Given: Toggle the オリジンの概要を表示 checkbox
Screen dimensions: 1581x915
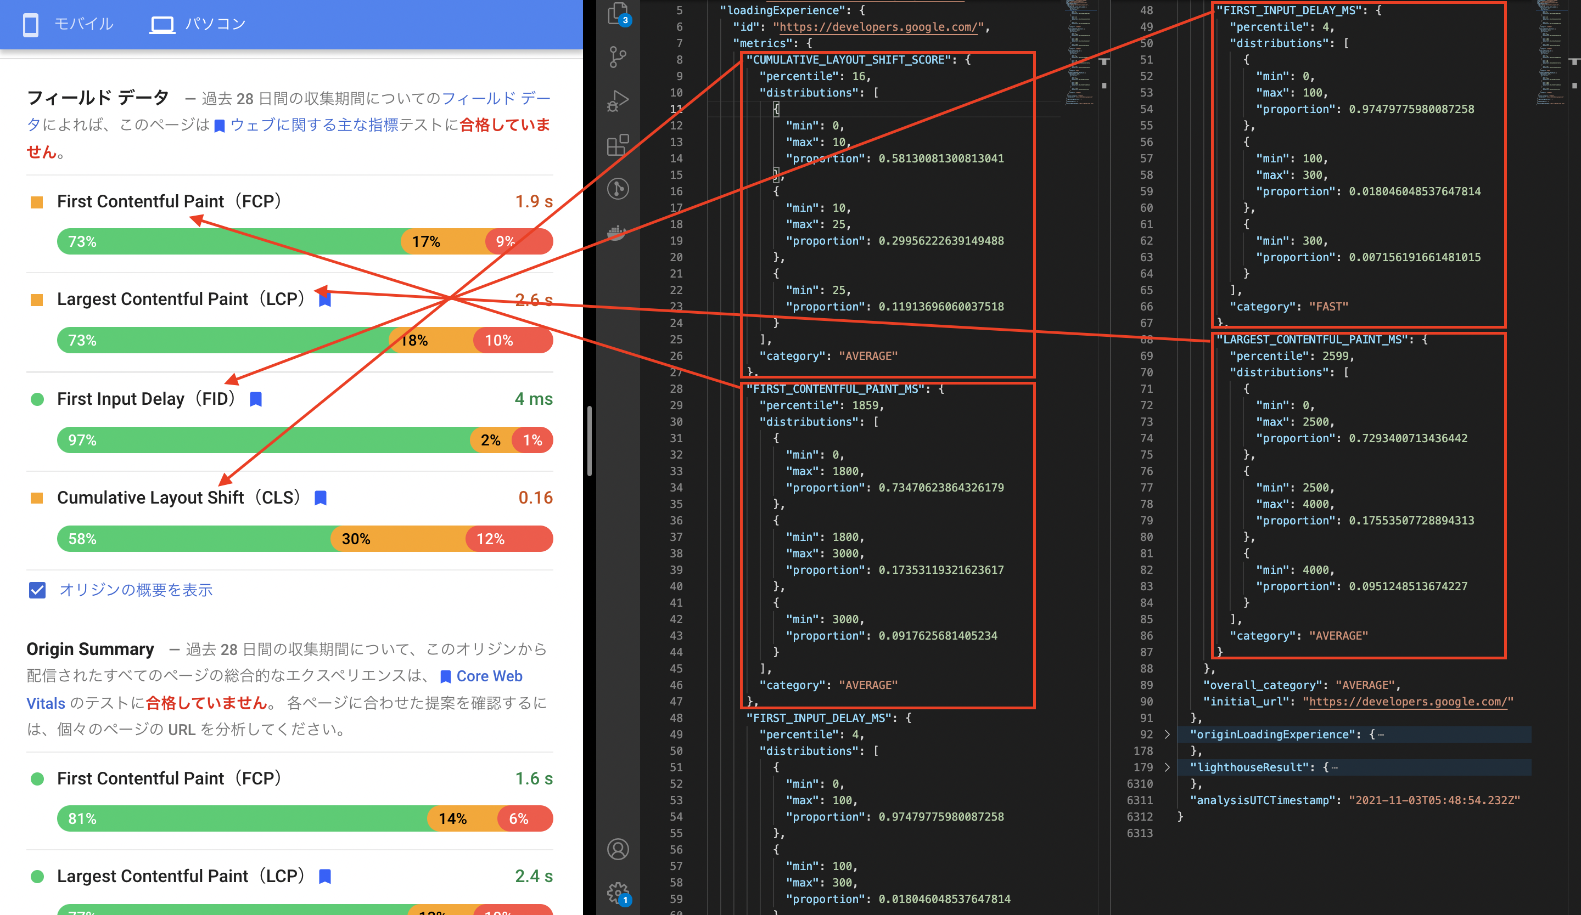Looking at the screenshot, I should [37, 590].
